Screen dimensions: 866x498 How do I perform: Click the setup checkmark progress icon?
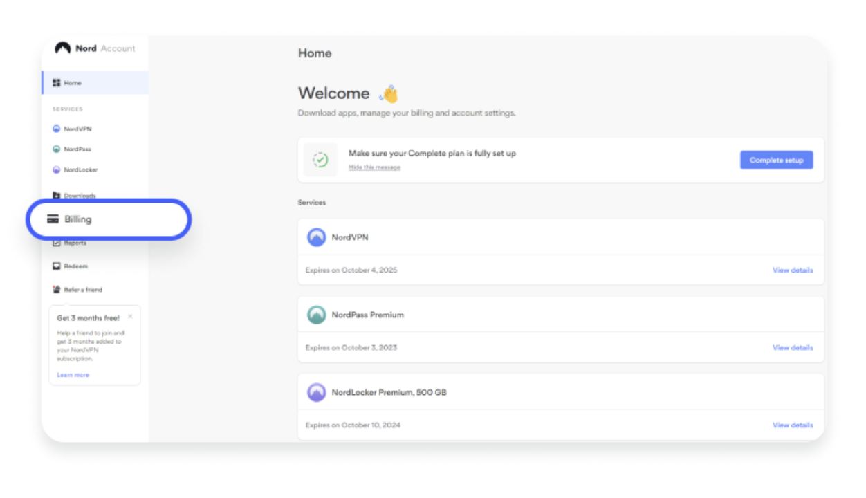click(320, 160)
